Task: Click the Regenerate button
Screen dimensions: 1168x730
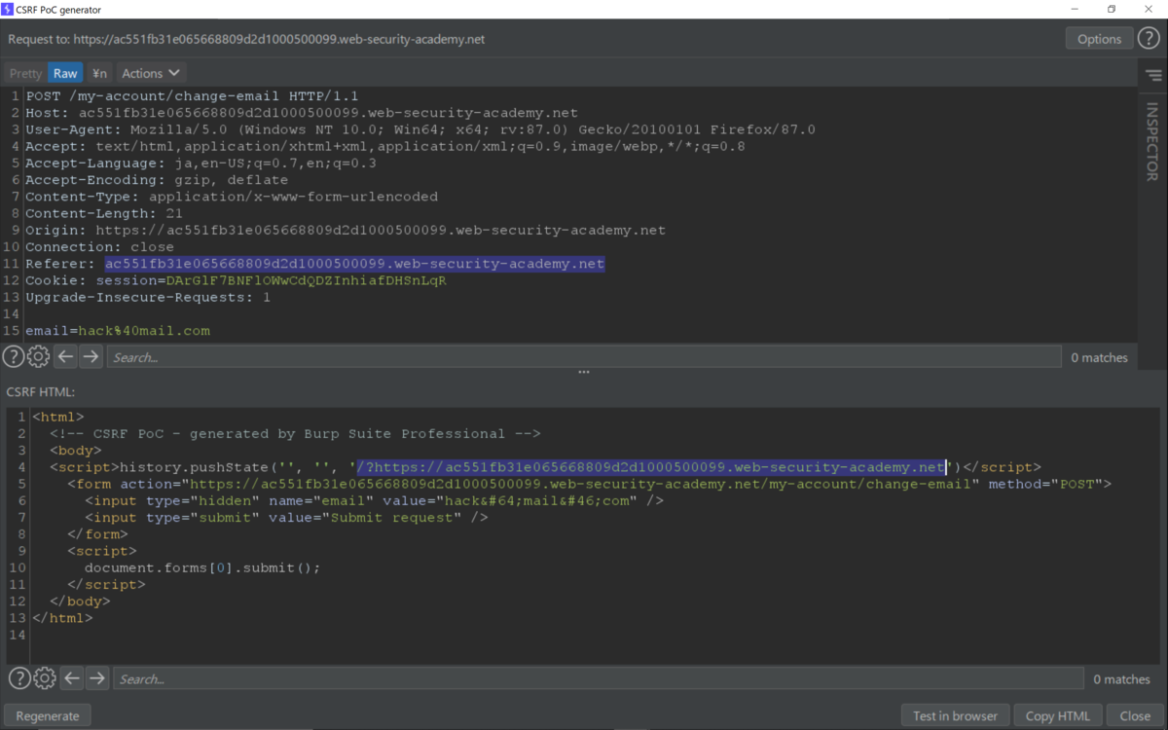Action: [x=48, y=715]
